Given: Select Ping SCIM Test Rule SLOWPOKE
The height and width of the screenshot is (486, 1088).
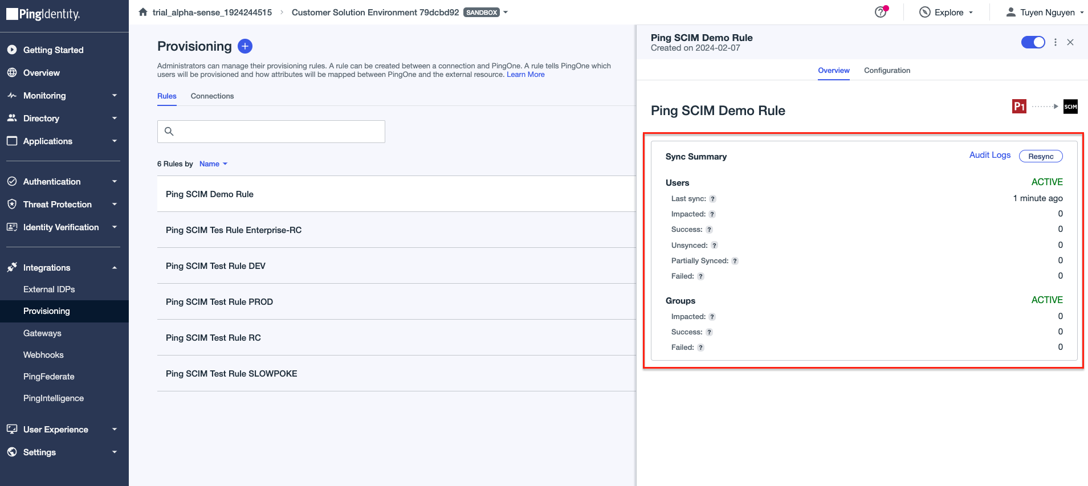Looking at the screenshot, I should 397,374.
